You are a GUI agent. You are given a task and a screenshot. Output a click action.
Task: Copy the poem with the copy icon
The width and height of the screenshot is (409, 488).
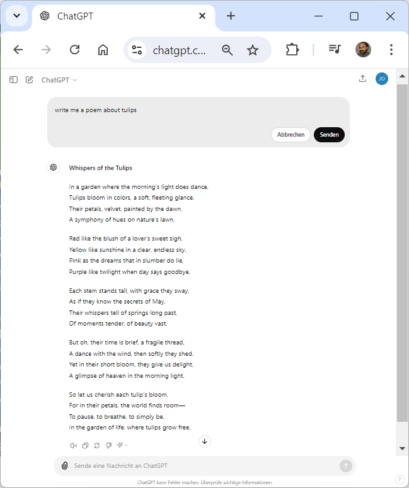point(85,446)
